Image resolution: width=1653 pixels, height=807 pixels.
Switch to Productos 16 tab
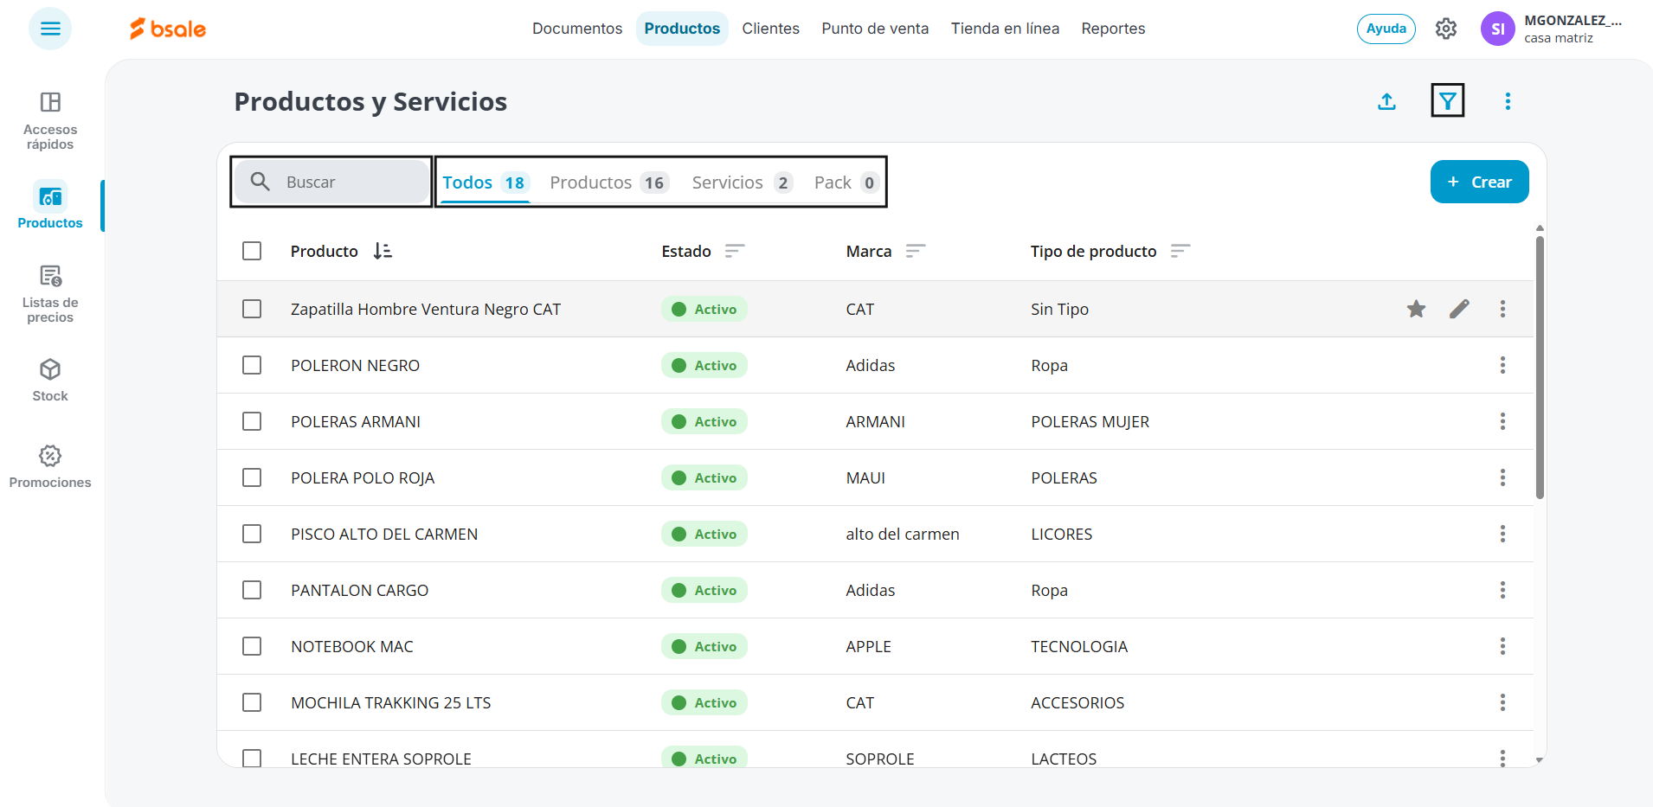pyautogui.click(x=608, y=183)
